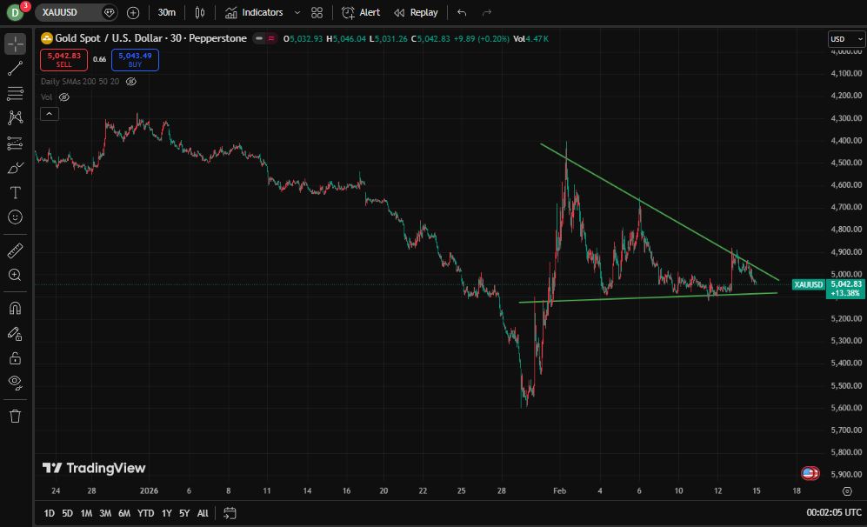867x527 pixels.
Task: Create a new Alert
Action: (361, 12)
